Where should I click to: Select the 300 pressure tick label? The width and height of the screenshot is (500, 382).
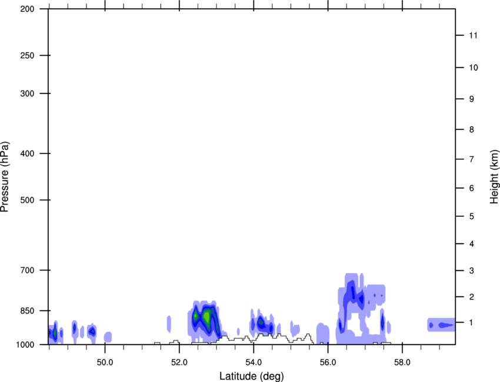[27, 93]
